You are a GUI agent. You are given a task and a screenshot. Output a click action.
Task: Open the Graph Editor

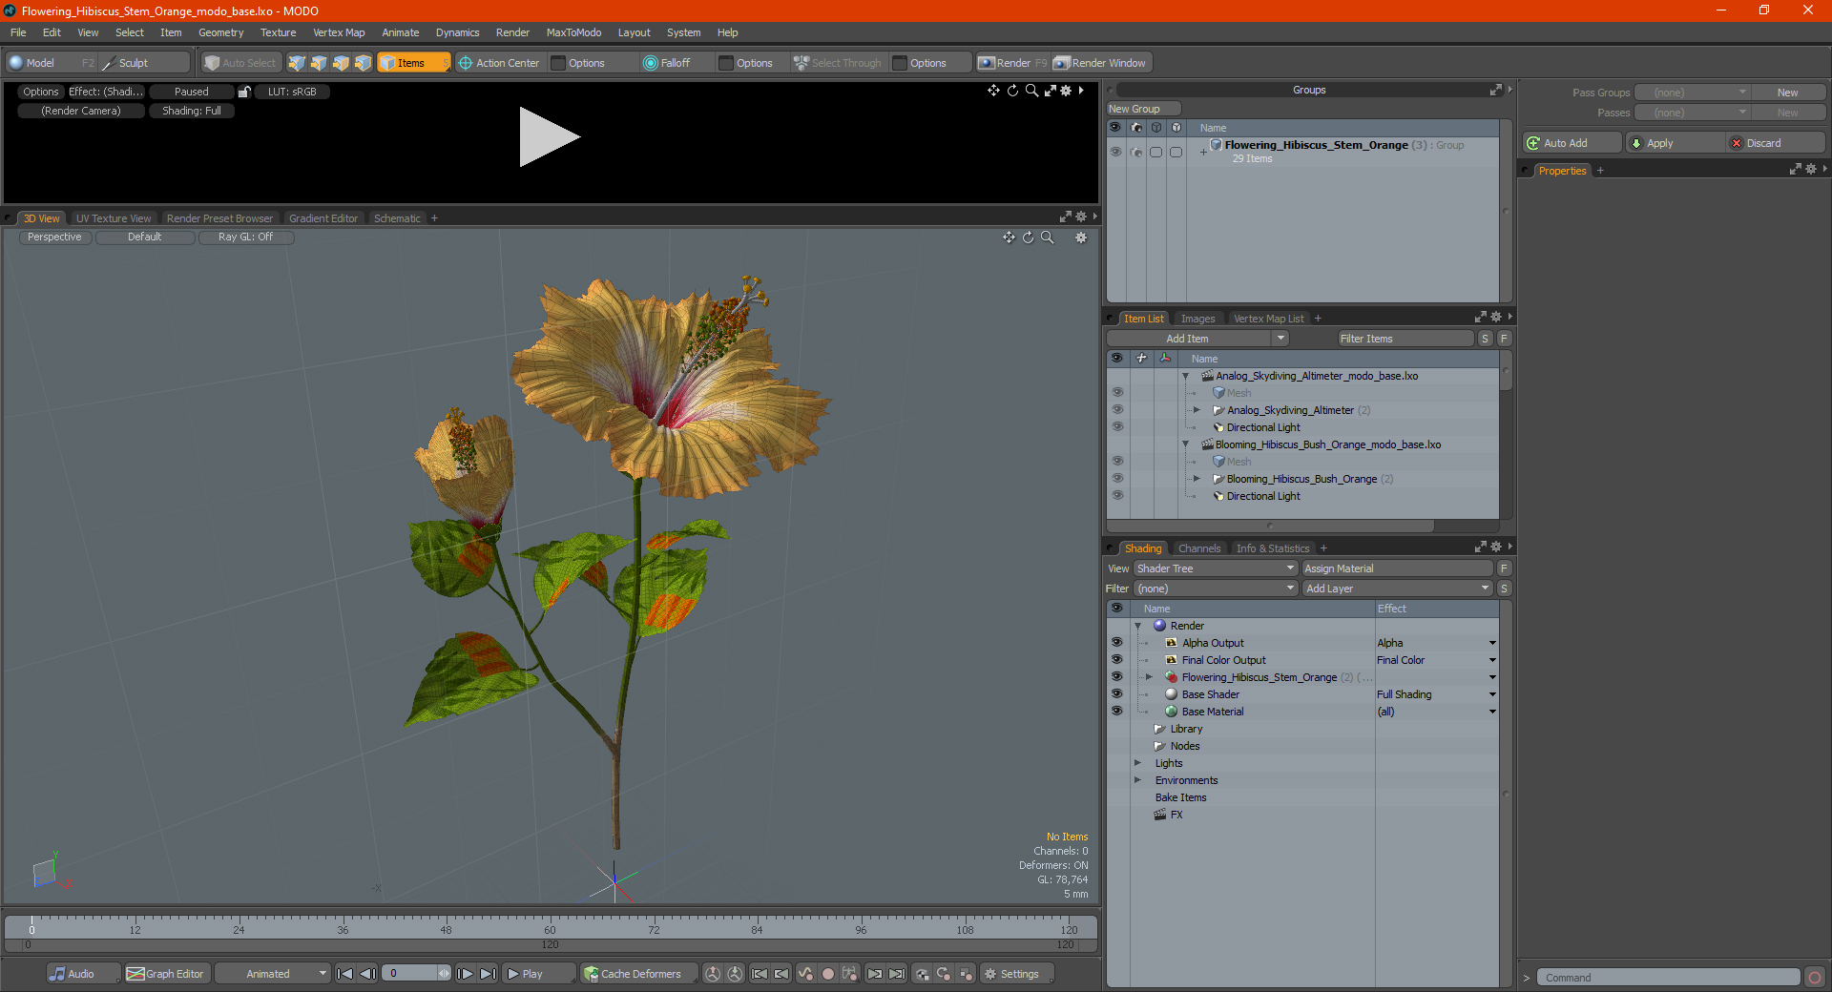click(165, 974)
